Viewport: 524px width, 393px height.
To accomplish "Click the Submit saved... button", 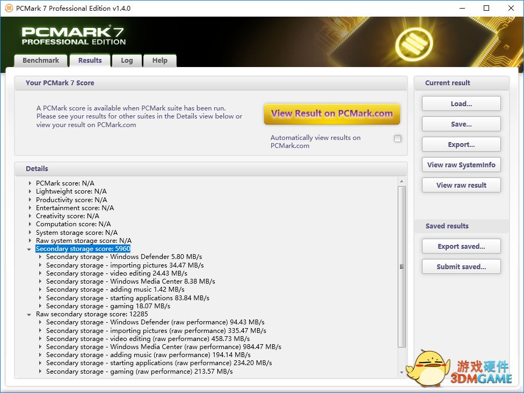I will coord(461,267).
